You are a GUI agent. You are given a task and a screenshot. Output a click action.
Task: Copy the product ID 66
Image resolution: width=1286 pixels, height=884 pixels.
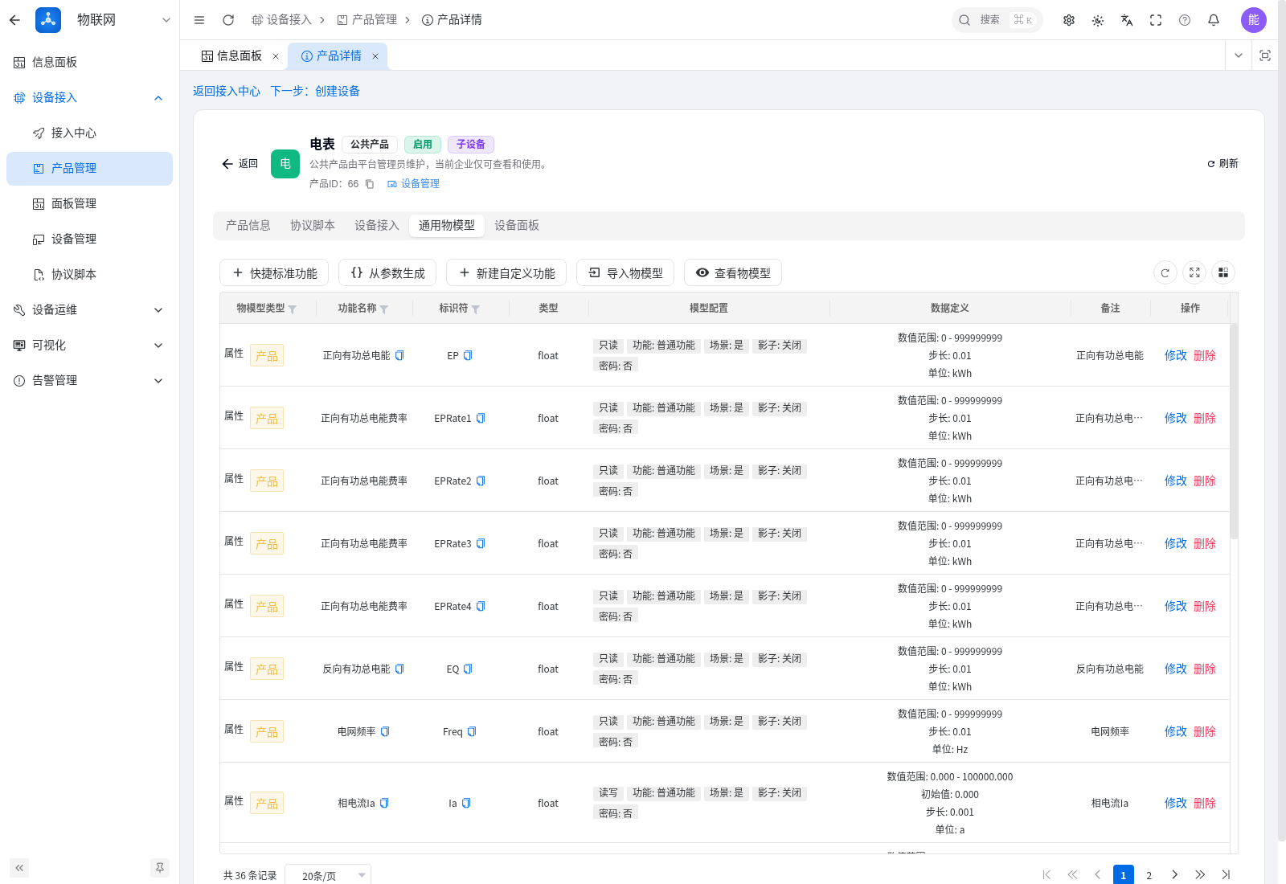[370, 184]
